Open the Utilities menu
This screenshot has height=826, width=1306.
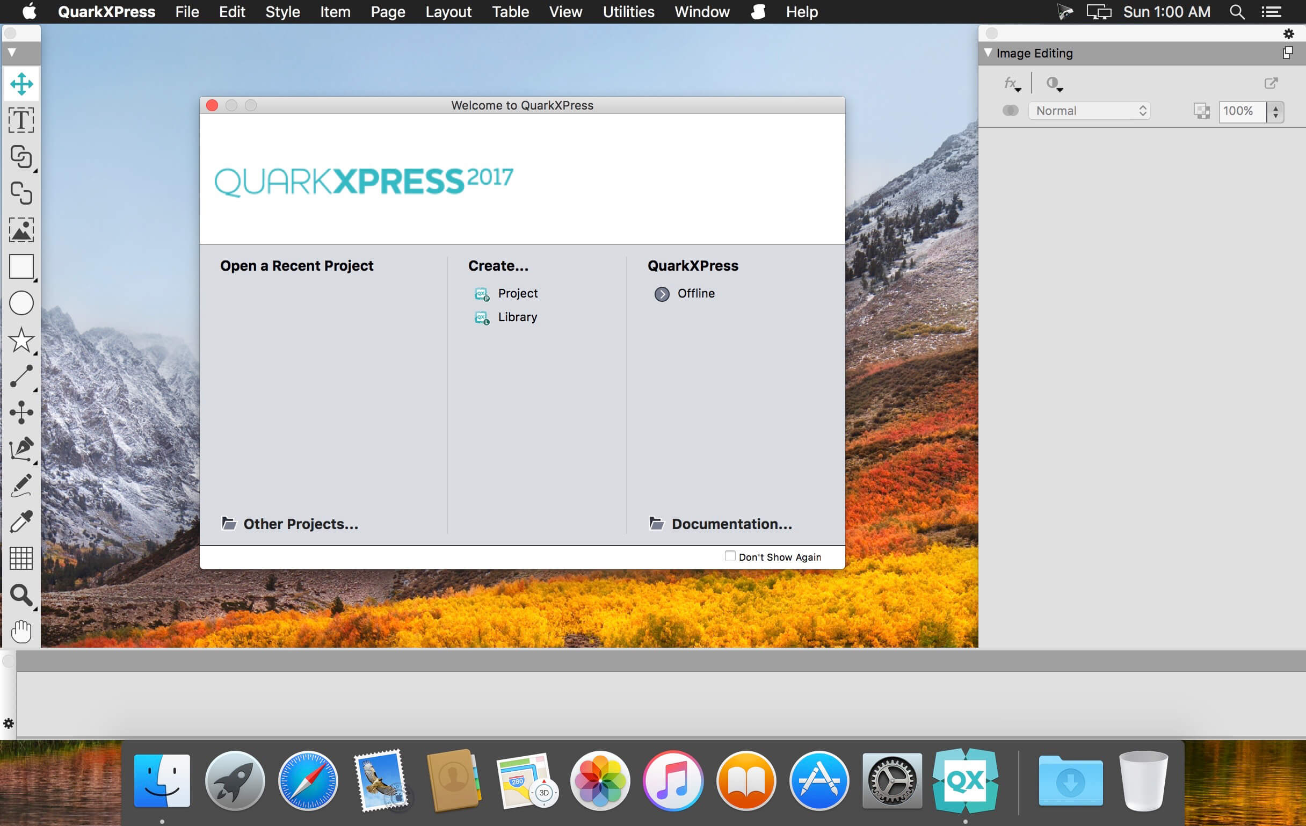tap(628, 11)
